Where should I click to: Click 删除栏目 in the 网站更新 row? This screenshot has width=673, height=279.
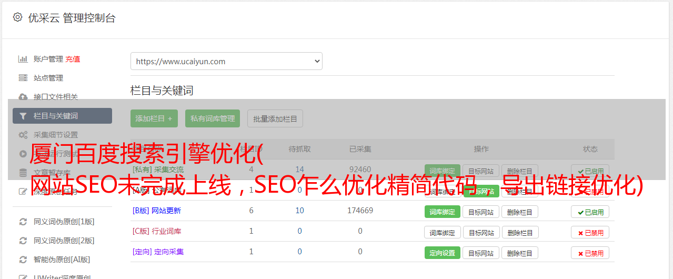pos(520,212)
